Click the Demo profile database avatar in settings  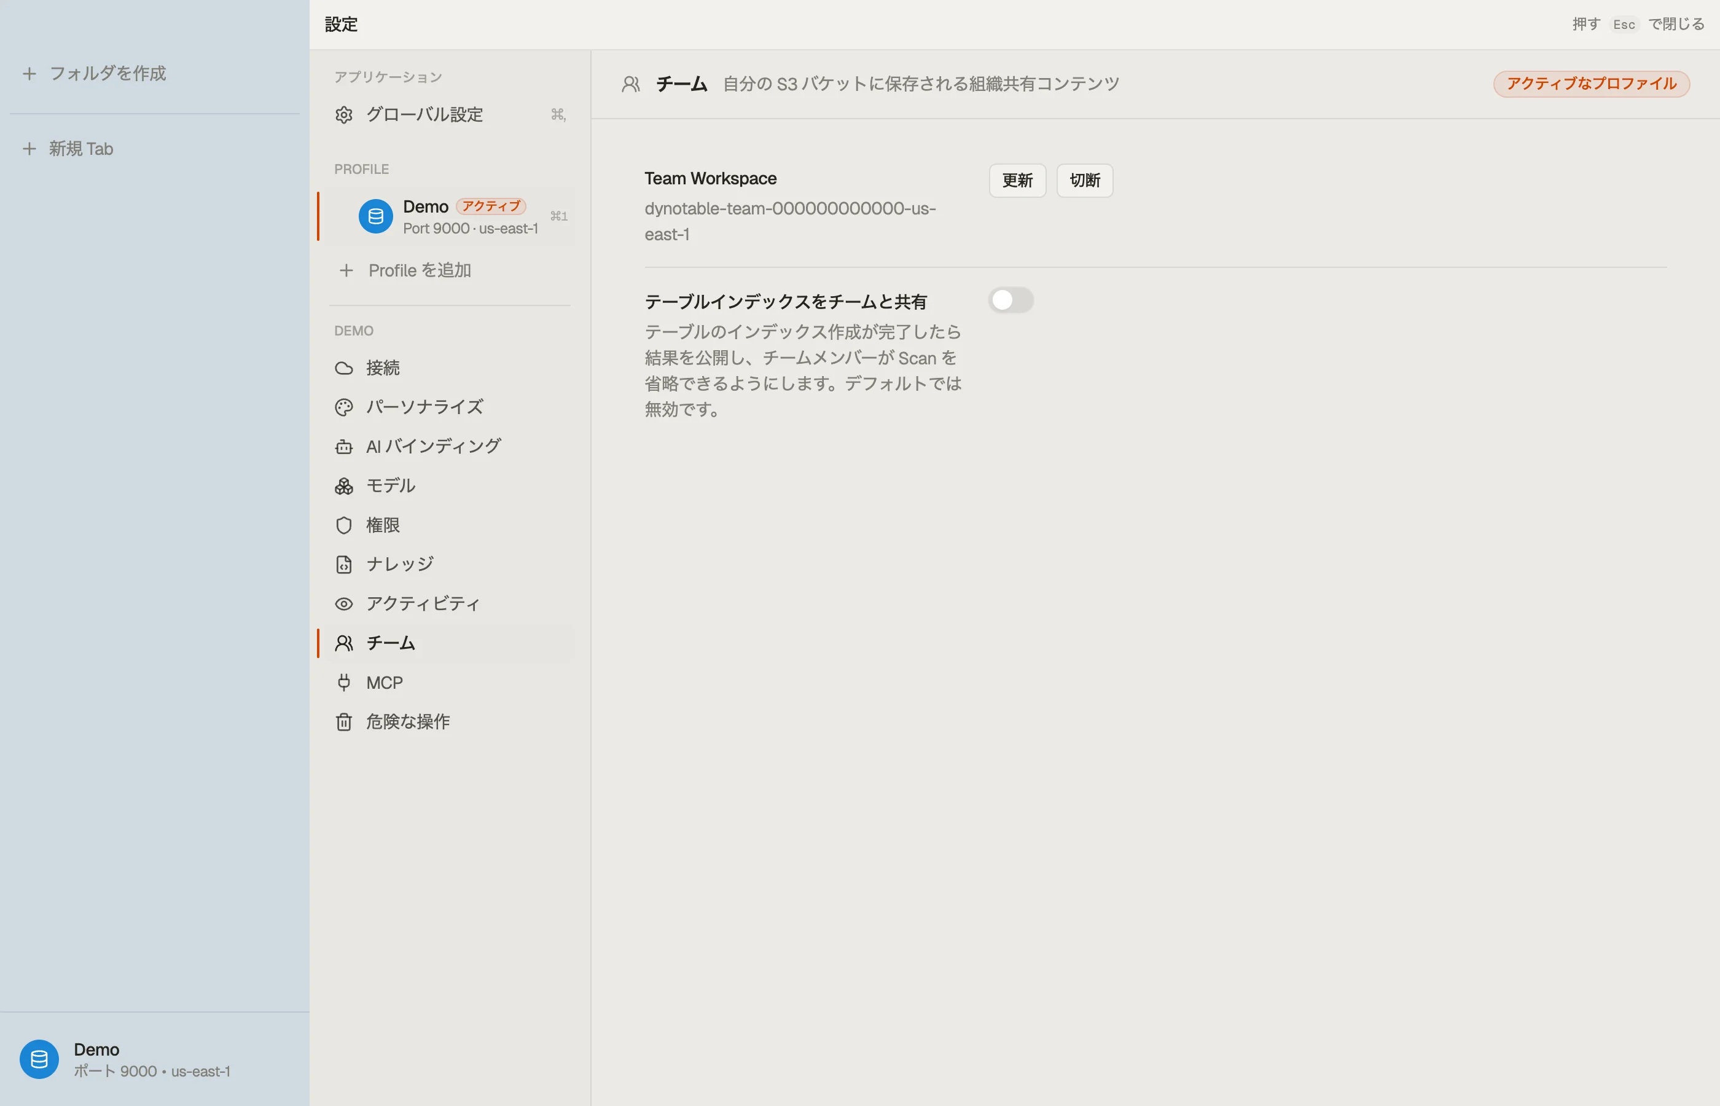coord(375,216)
